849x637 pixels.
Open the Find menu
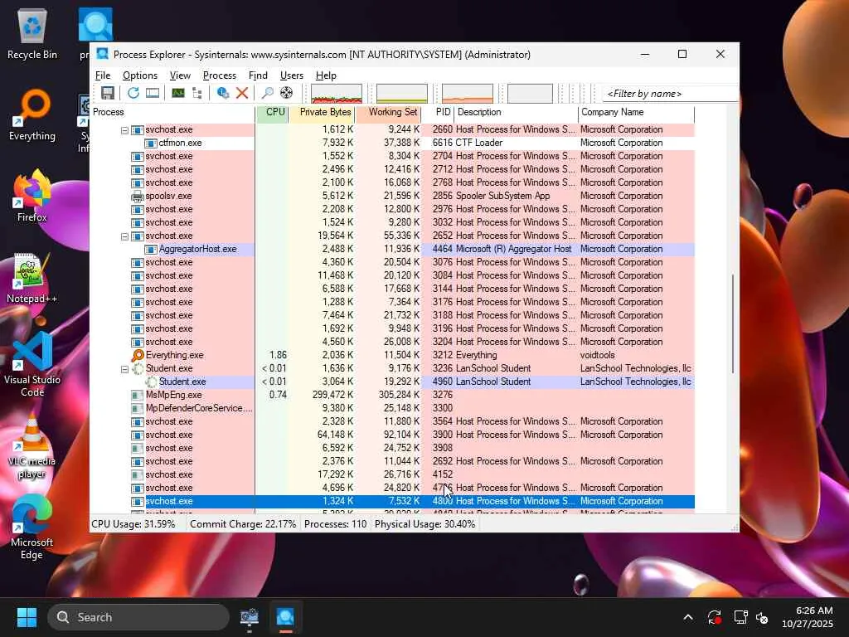[x=258, y=75]
